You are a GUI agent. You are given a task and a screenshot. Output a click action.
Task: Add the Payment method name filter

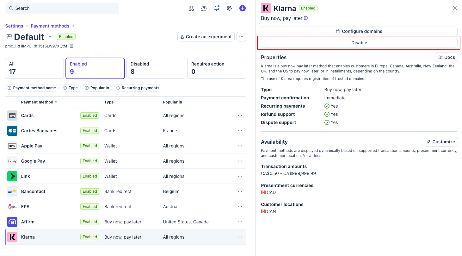(32, 88)
